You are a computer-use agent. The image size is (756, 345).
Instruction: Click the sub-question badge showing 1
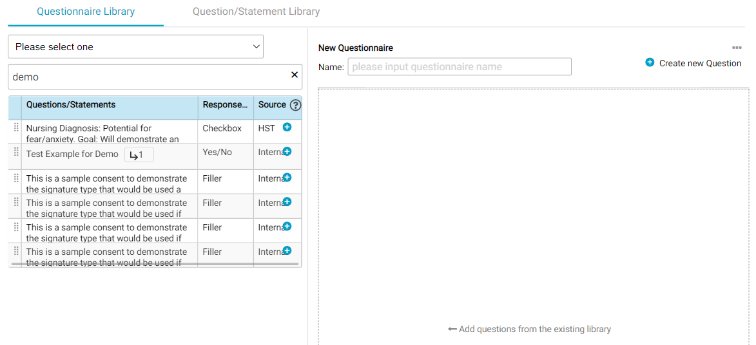point(139,155)
